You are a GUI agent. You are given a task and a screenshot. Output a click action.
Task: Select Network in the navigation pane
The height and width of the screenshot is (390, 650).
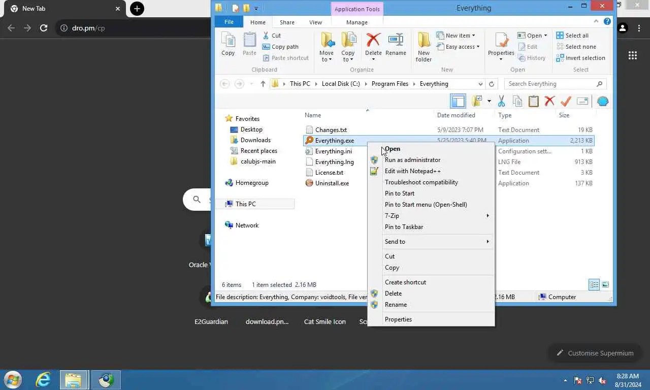[x=247, y=225]
